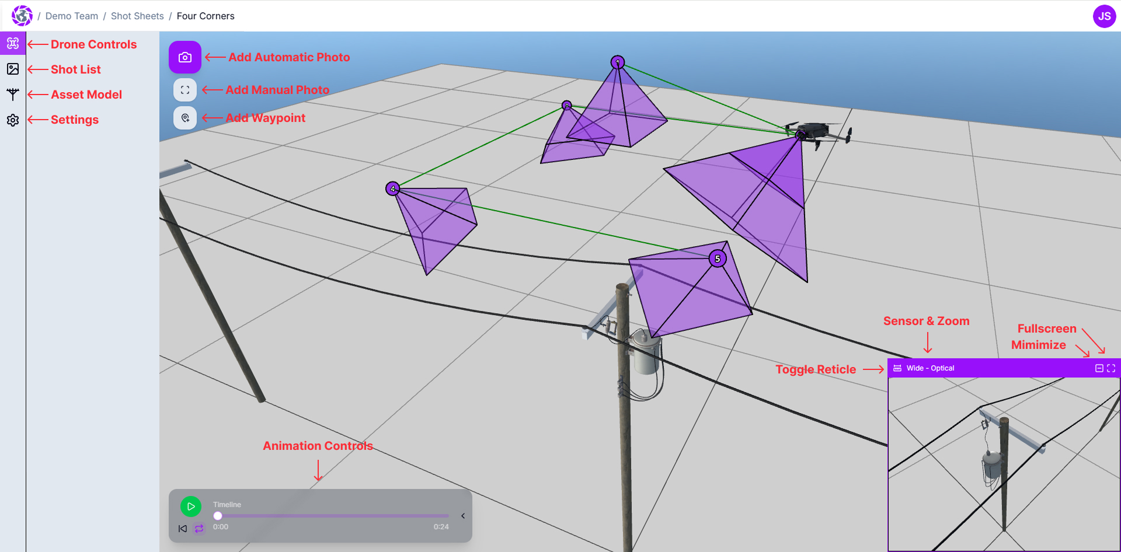1121x552 pixels.
Task: Click the Add Manual Photo button
Action: pos(185,90)
